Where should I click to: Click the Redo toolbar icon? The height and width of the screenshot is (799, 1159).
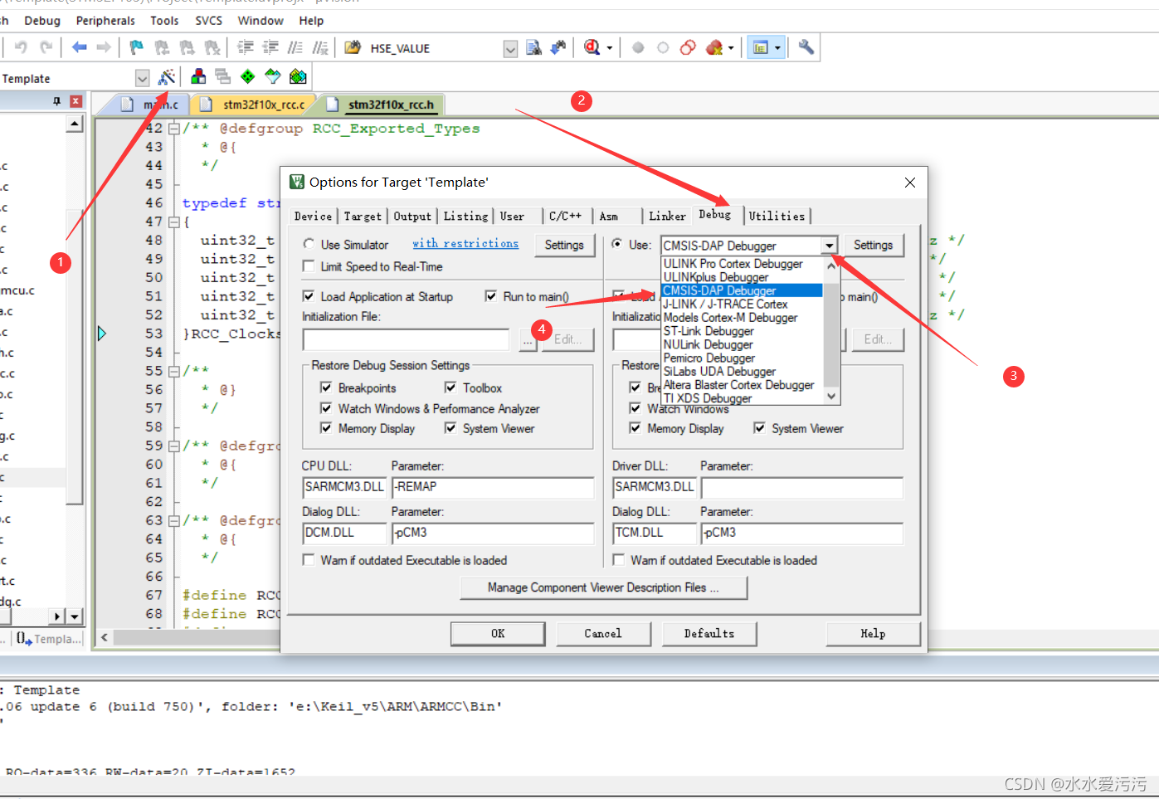(46, 47)
